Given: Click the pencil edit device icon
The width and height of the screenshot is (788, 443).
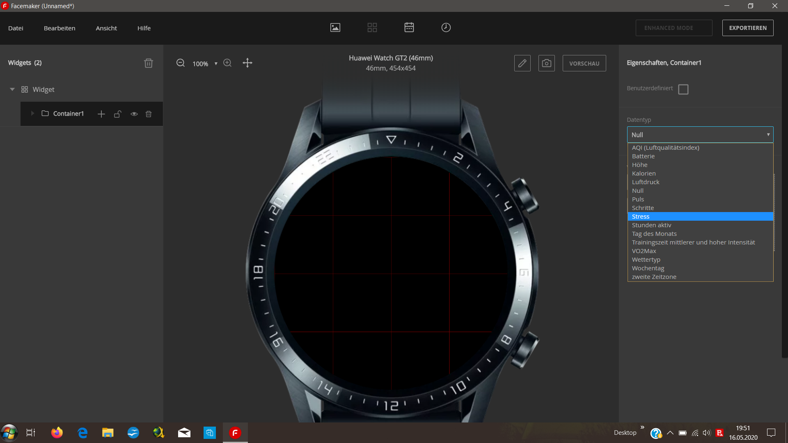Looking at the screenshot, I should (x=522, y=63).
